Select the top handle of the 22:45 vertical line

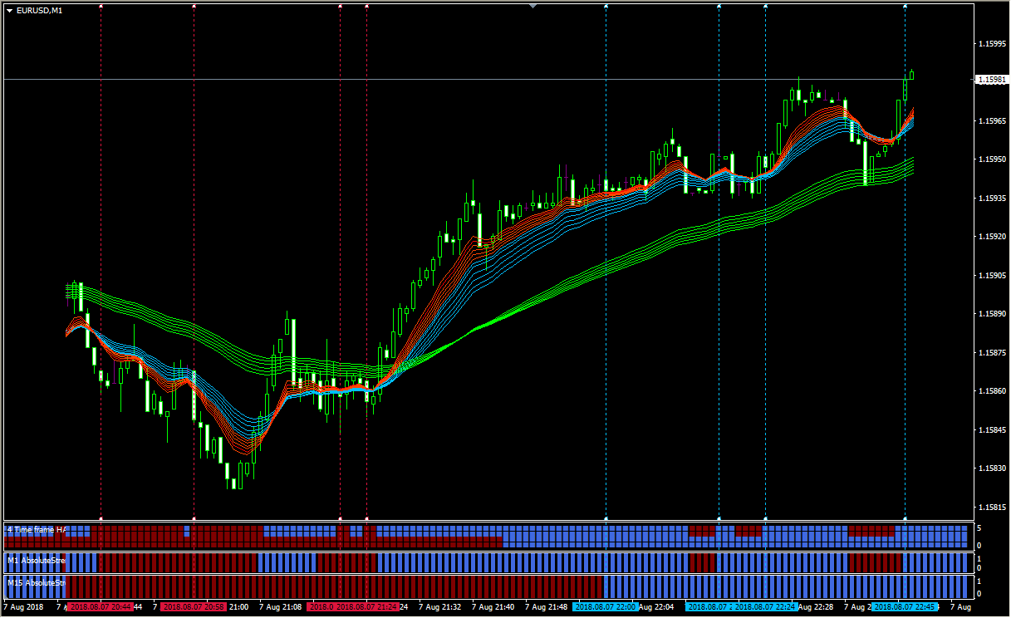tap(905, 6)
